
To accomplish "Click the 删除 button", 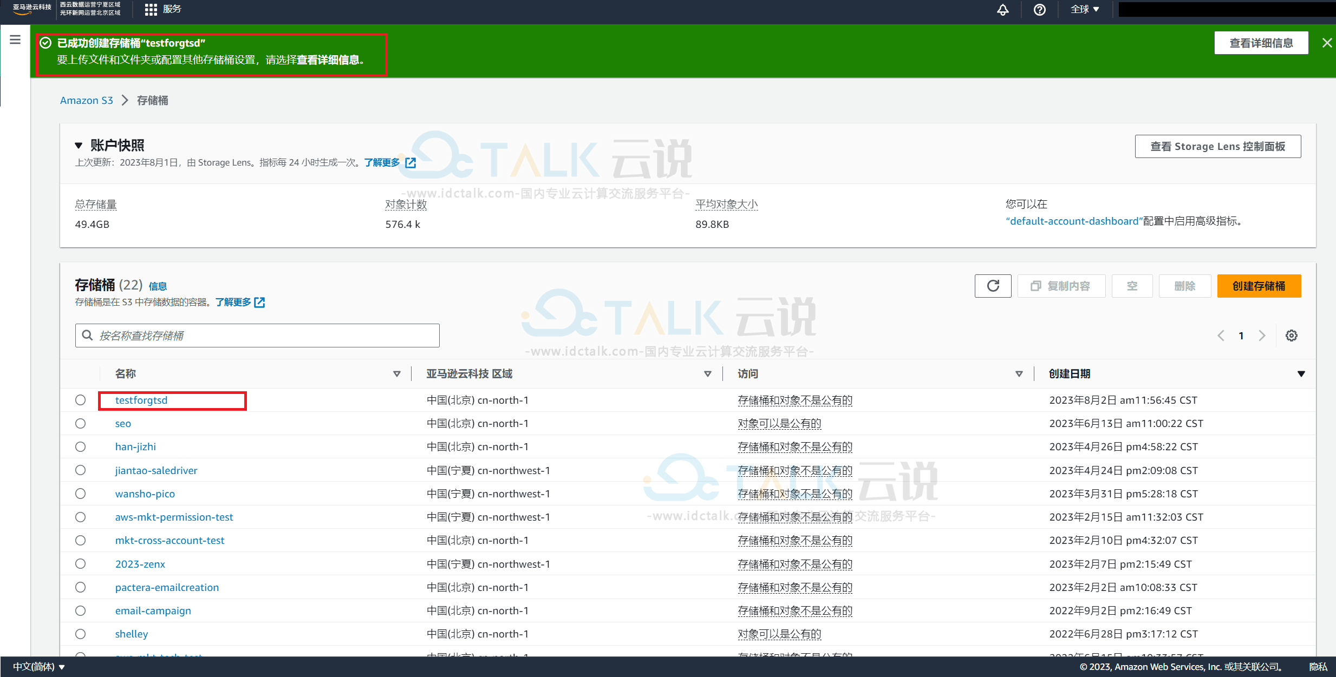I will (1184, 286).
